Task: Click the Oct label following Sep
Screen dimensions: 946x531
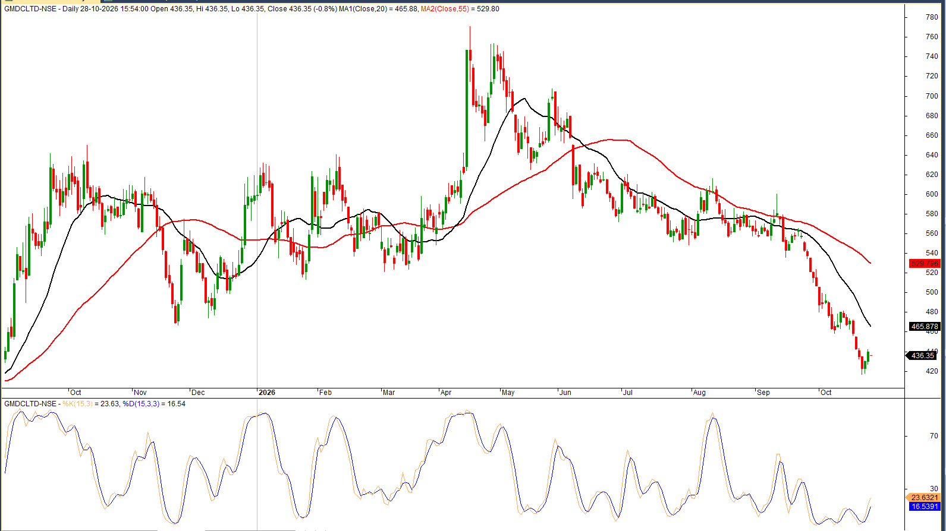Action: coord(826,393)
